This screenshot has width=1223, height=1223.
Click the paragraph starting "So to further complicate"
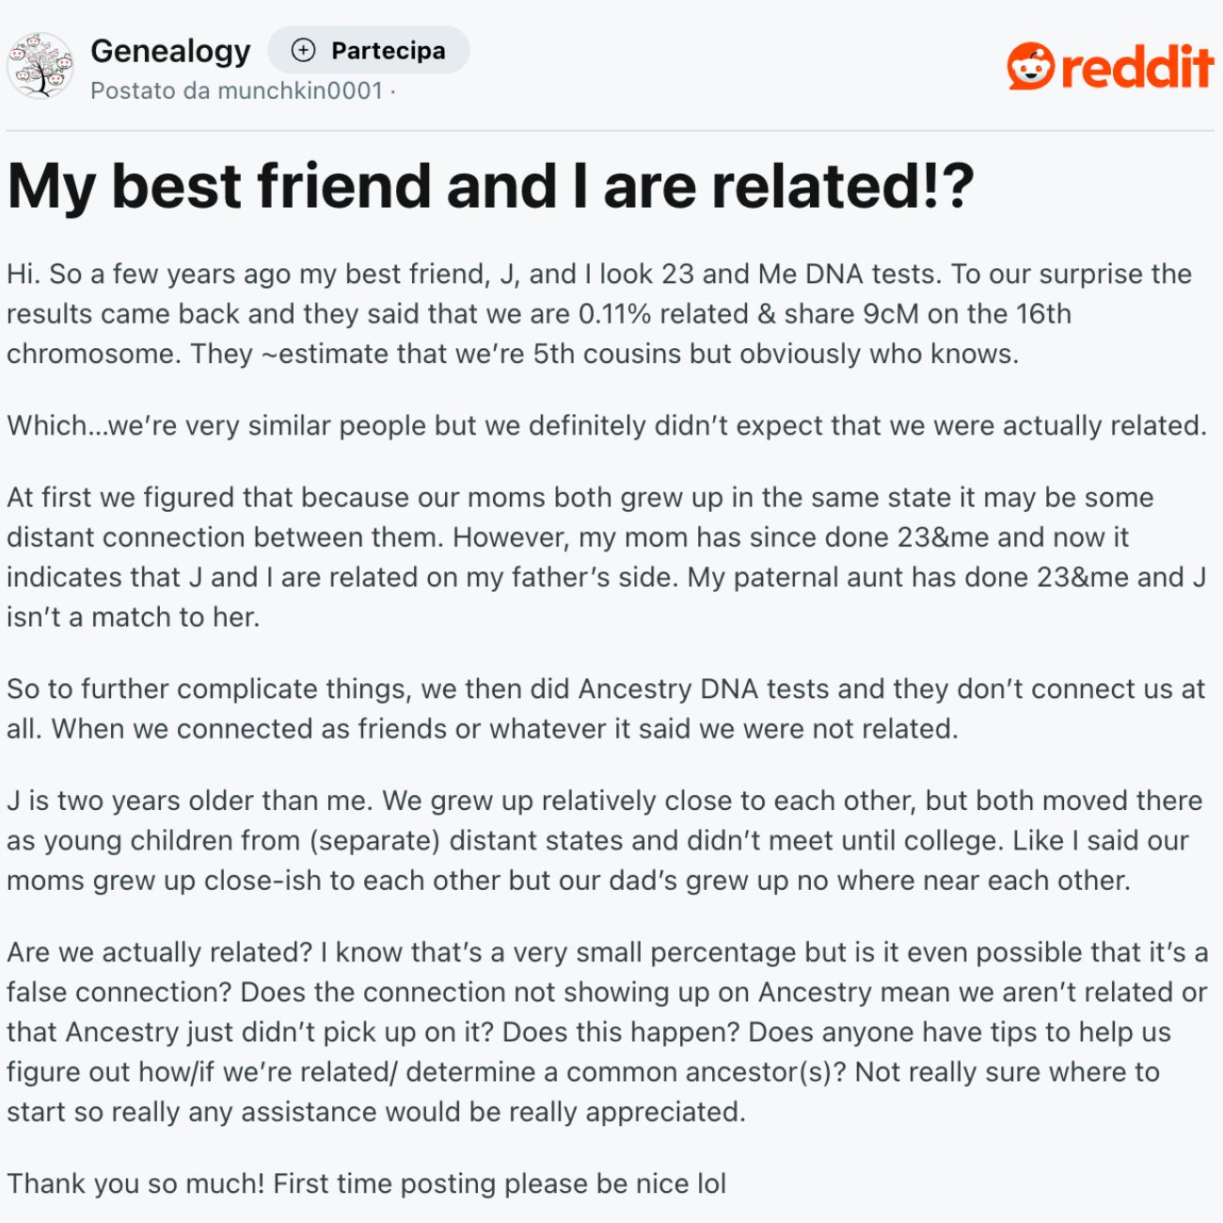606,708
